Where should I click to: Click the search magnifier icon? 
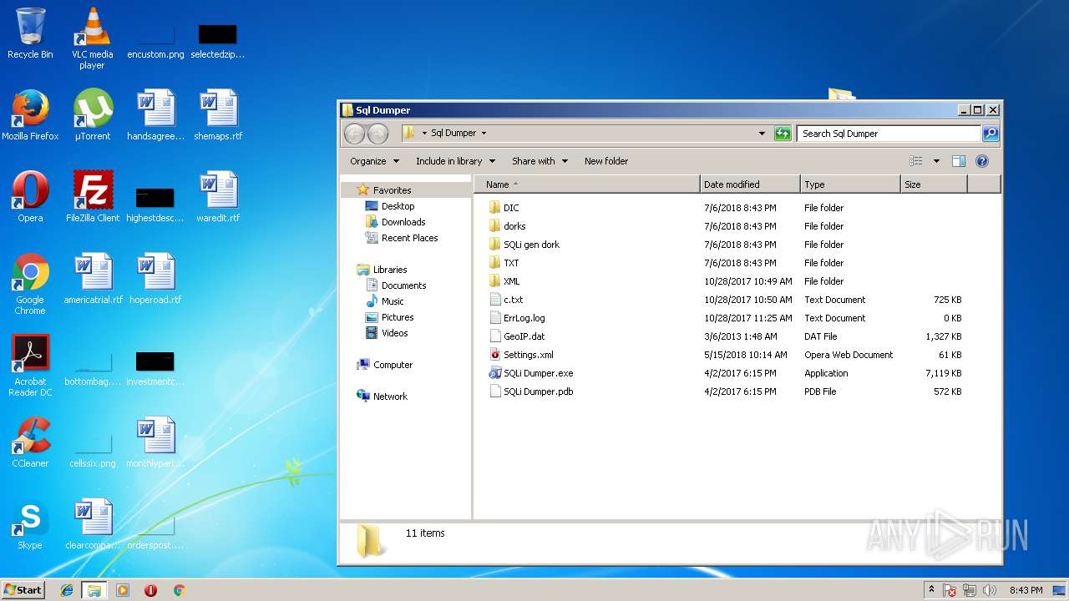coord(990,134)
